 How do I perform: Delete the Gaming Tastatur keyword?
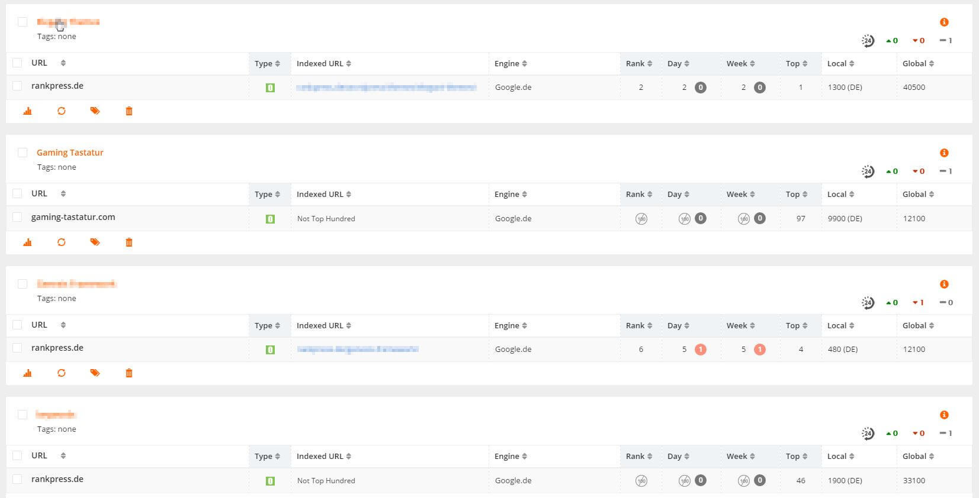(129, 242)
